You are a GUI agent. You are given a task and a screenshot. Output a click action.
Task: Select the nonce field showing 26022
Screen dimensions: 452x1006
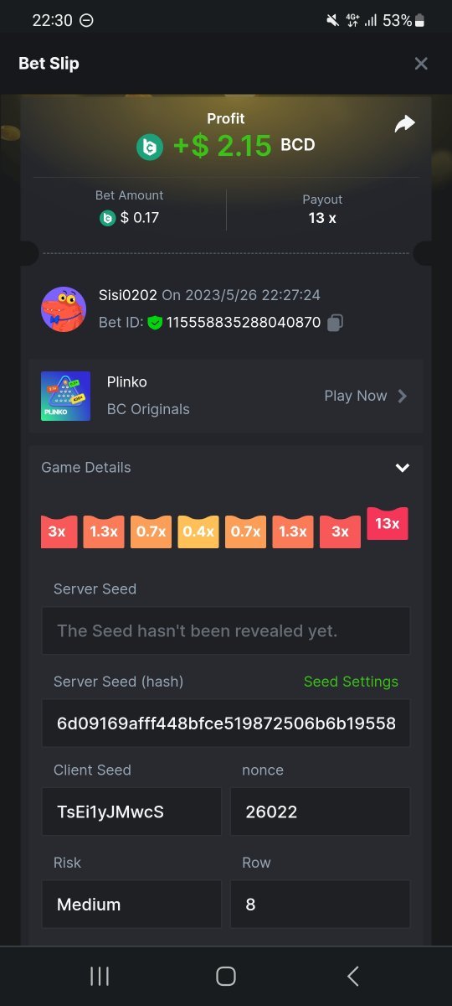(320, 812)
